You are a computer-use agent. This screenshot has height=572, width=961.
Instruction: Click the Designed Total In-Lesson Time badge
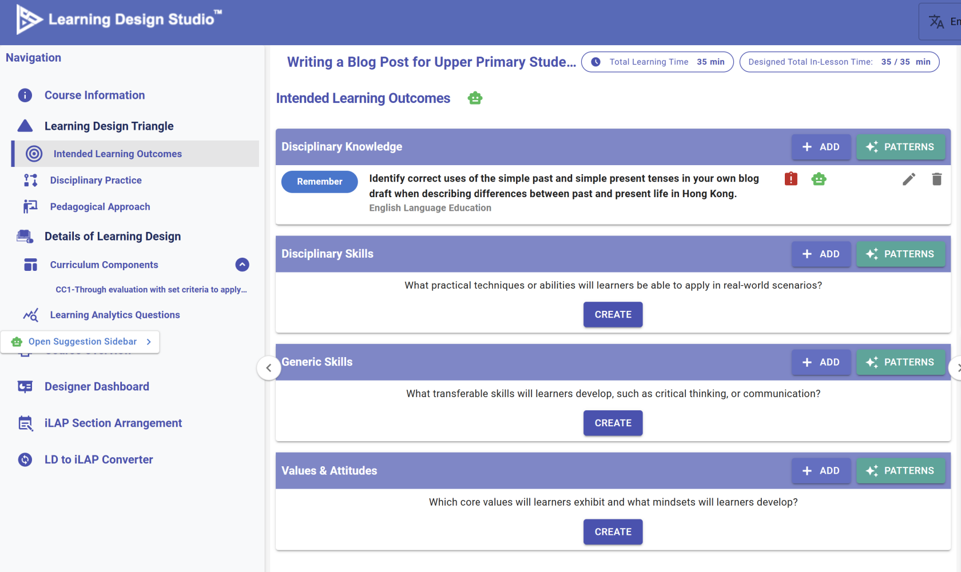(839, 62)
